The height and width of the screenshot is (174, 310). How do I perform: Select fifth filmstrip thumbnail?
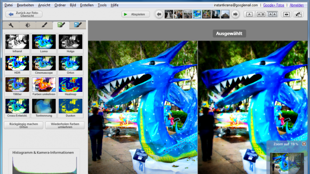coord(206,15)
